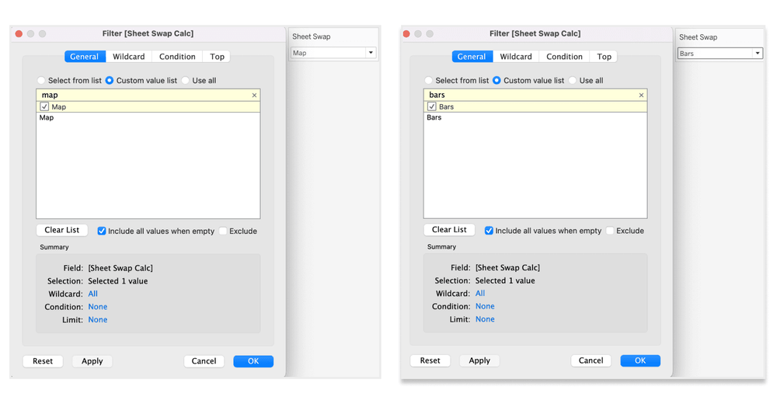Switch to Condition tab in left dialog
The width and height of the screenshot is (777, 404).
click(177, 57)
